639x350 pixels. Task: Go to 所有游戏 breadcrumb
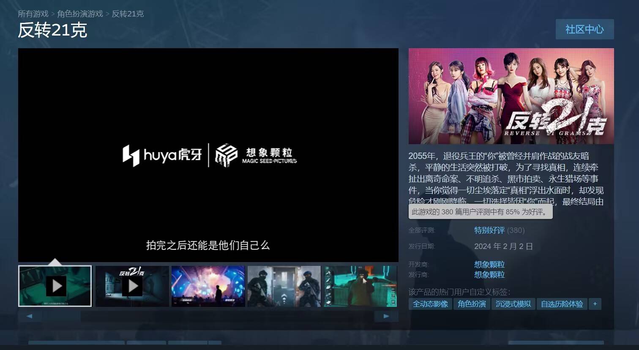(33, 14)
